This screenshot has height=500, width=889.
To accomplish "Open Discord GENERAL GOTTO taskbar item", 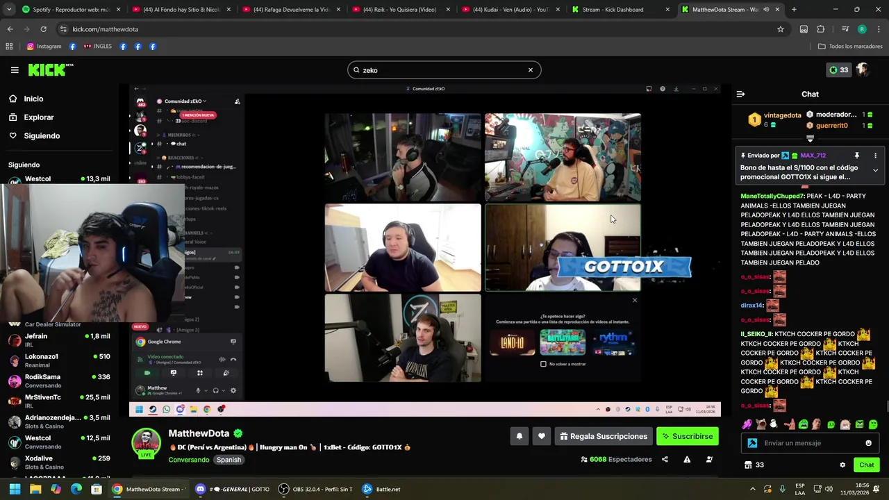I will pyautogui.click(x=233, y=489).
